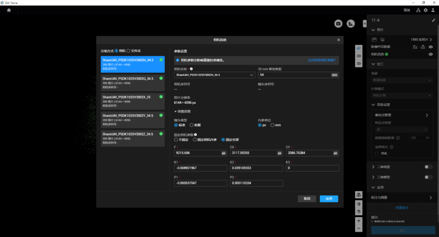Open the settings gear icon
This screenshot has height=237, width=439.
pos(426,10)
